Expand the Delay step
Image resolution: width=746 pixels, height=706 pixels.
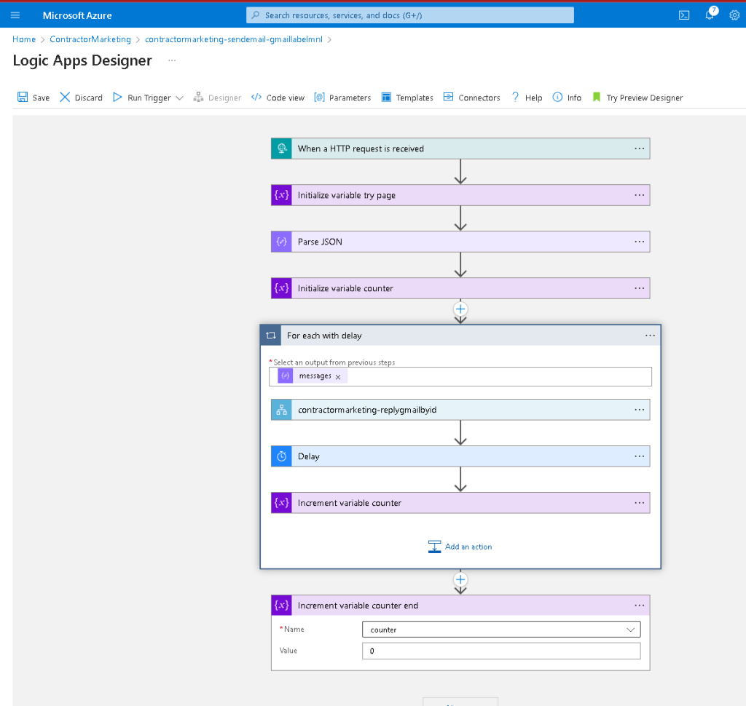pos(460,456)
